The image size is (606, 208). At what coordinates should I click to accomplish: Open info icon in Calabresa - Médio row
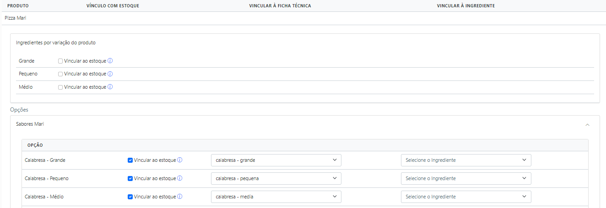click(180, 197)
